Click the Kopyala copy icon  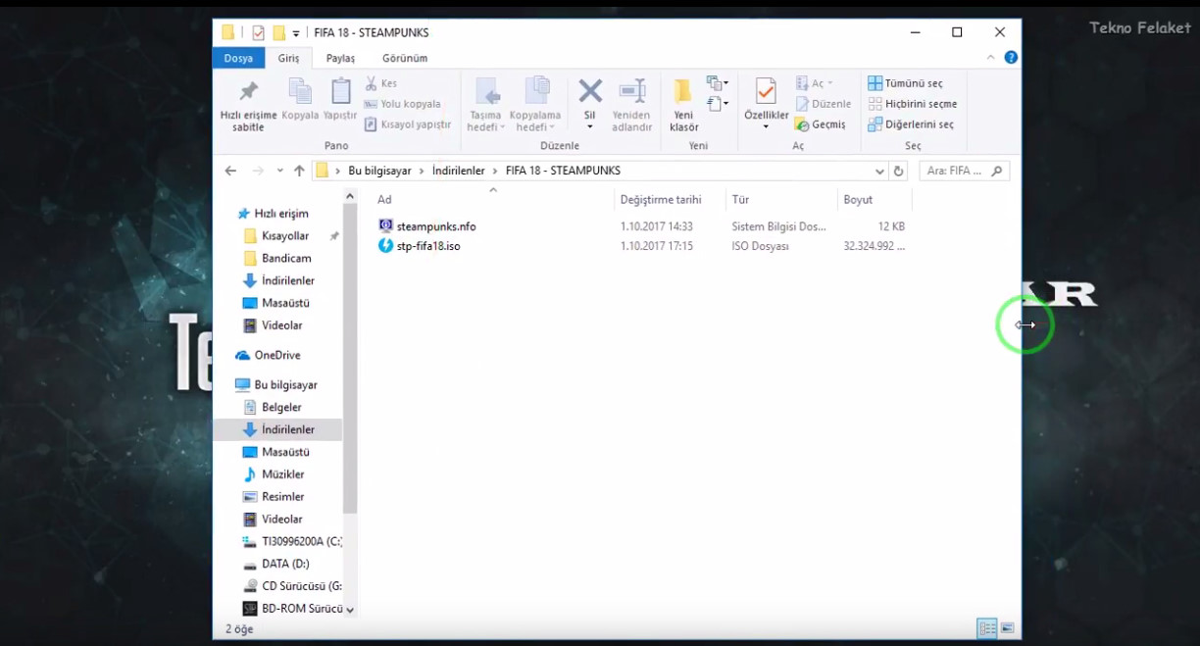(300, 91)
